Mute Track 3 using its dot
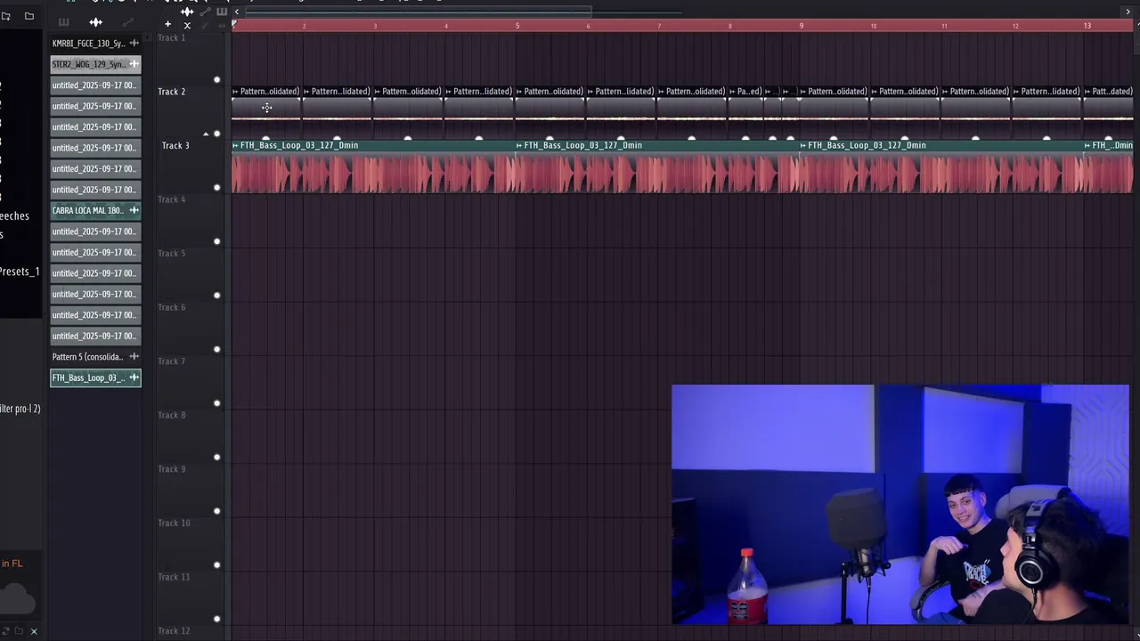This screenshot has height=641, width=1140. coord(216,188)
